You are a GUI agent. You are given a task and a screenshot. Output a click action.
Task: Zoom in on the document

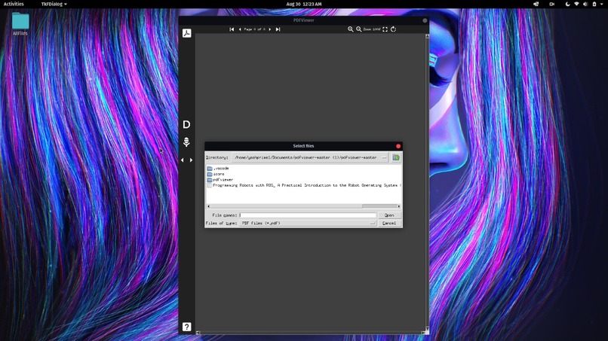351,29
